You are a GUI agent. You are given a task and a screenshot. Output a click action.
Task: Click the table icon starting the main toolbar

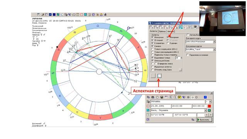pyautogui.click(x=38, y=15)
